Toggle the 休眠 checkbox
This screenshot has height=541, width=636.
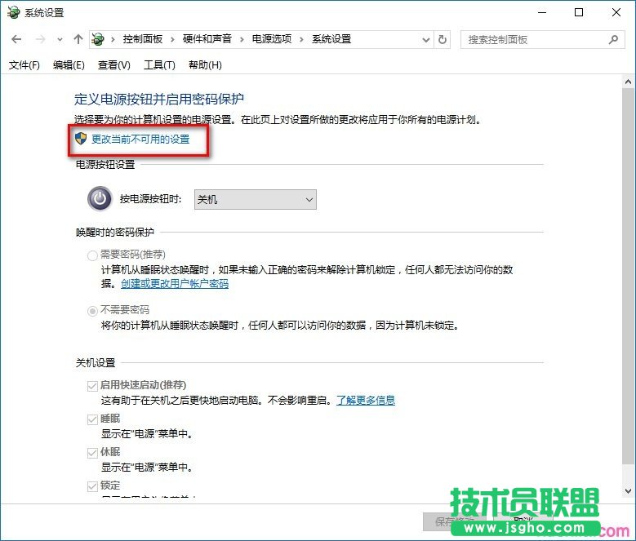[x=92, y=452]
